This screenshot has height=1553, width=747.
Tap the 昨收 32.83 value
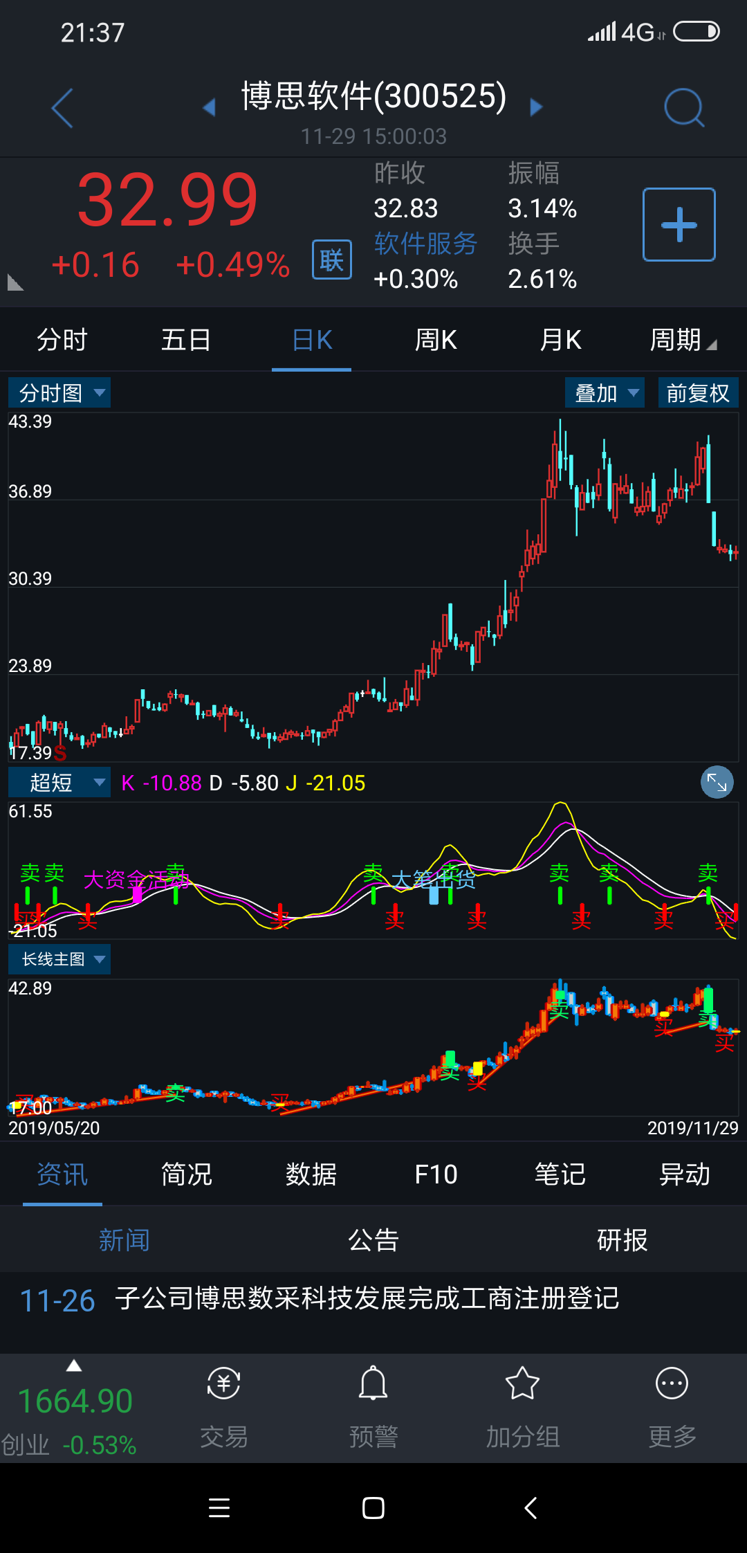pyautogui.click(x=406, y=208)
